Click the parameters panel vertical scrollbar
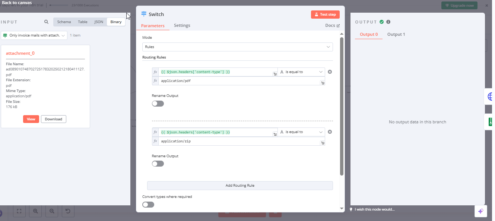Image resolution: width=495 pixels, height=221 pixels. [x=342, y=112]
